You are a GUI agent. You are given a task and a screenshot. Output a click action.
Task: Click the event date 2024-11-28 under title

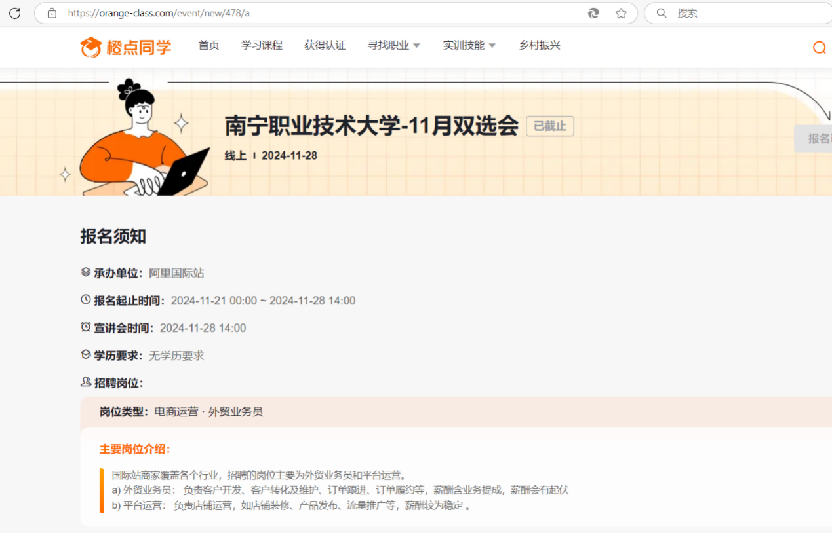point(289,156)
